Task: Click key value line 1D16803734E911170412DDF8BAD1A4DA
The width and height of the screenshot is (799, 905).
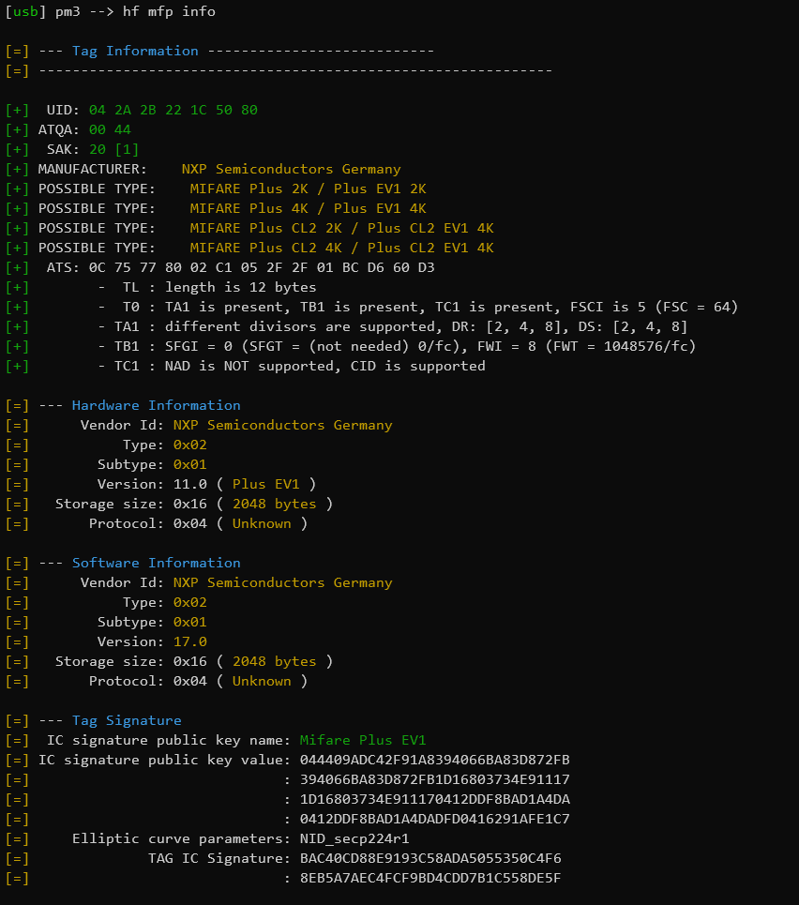Action: [x=435, y=799]
